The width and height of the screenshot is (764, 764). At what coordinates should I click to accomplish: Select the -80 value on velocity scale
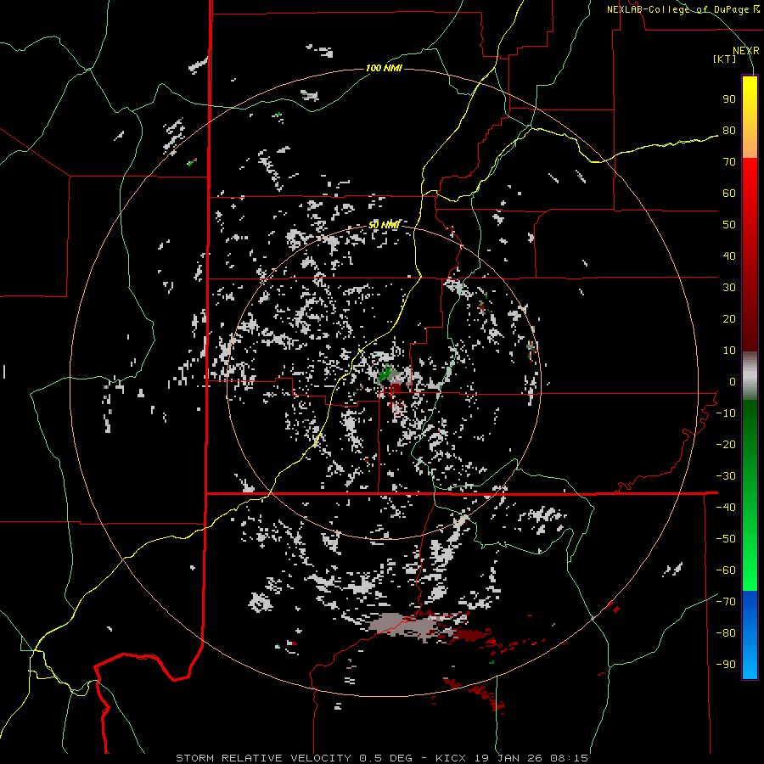click(726, 633)
